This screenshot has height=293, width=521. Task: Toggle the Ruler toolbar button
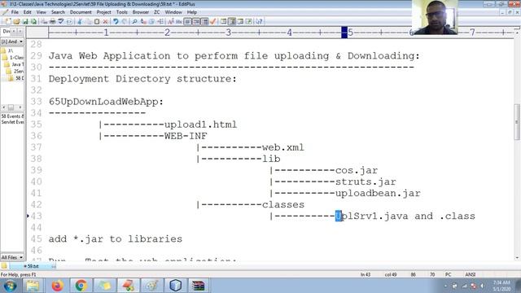point(204,22)
